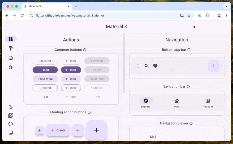Screen dimensions: 233x144
Task: Open the image color source menu
Action: 10,132
